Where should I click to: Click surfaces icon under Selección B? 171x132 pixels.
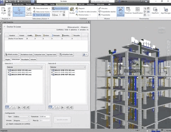[50, 107]
